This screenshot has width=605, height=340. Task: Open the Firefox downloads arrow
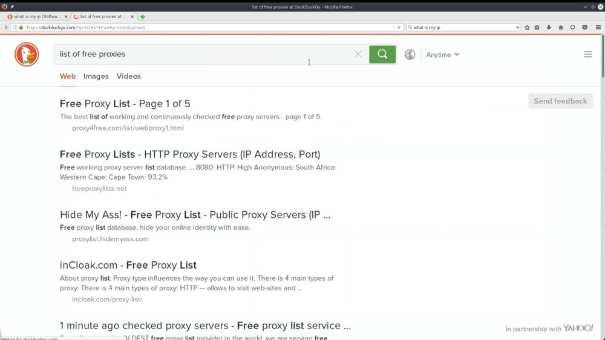coord(549,27)
